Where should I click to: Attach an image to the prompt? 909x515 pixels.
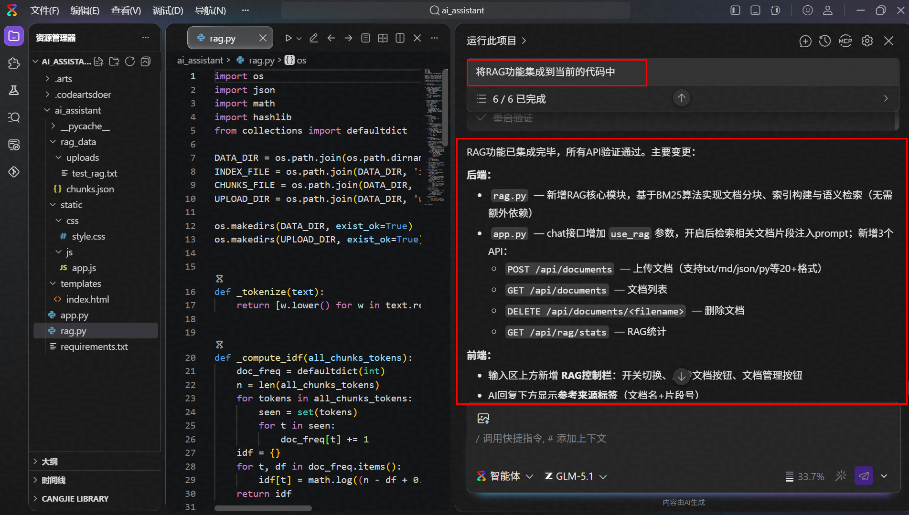[x=483, y=419]
